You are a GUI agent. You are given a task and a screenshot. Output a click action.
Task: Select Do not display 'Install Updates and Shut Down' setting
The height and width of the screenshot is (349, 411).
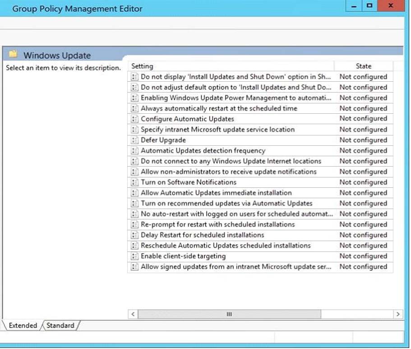coord(236,77)
